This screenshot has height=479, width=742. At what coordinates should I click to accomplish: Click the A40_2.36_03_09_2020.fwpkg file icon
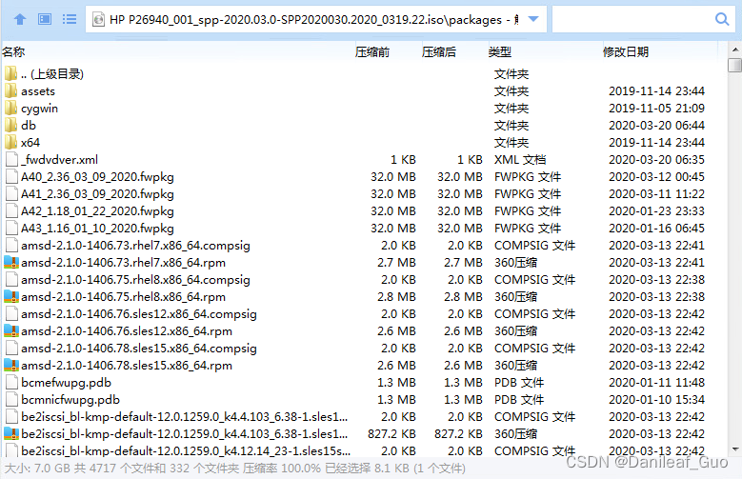11,176
